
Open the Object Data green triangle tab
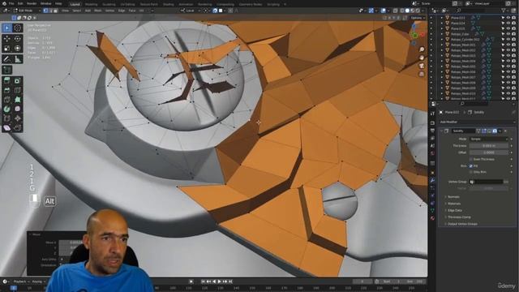(x=432, y=211)
